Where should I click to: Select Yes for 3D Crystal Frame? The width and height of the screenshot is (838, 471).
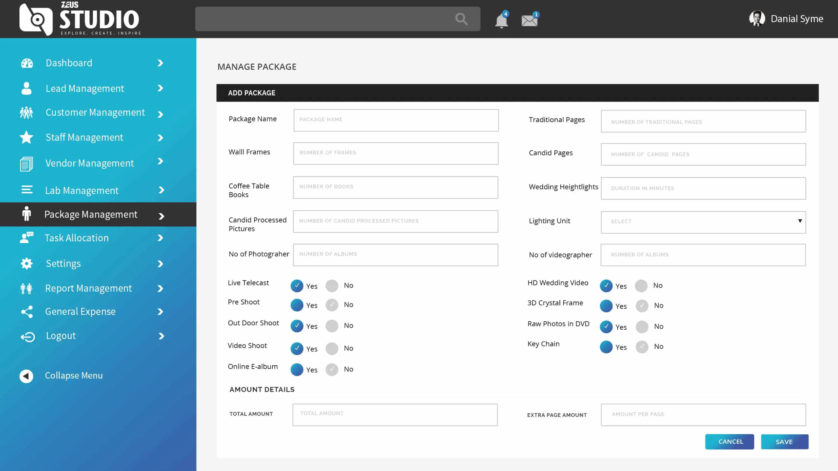click(606, 306)
